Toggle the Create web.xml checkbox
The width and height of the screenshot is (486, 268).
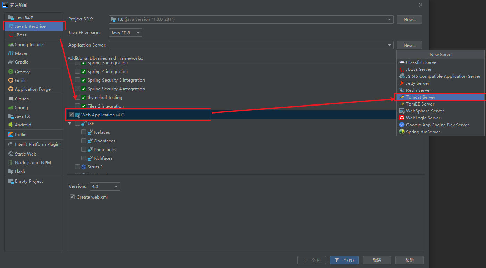click(x=72, y=197)
